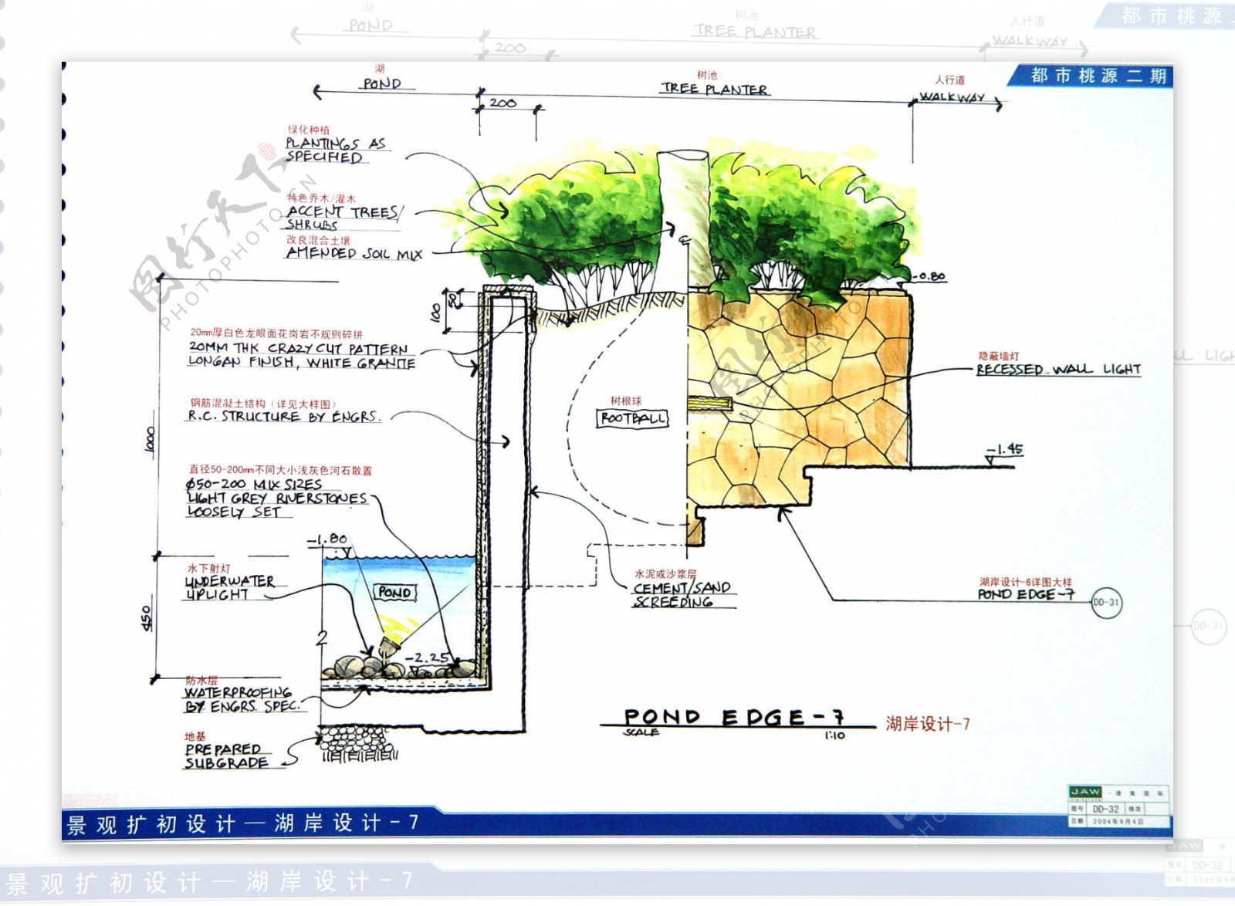Click the "1000" vertical dimension
The height and width of the screenshot is (906, 1235).
click(x=150, y=441)
